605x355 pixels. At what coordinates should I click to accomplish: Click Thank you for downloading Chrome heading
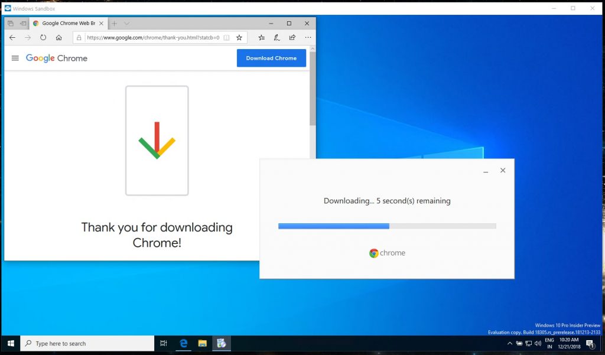pyautogui.click(x=157, y=235)
